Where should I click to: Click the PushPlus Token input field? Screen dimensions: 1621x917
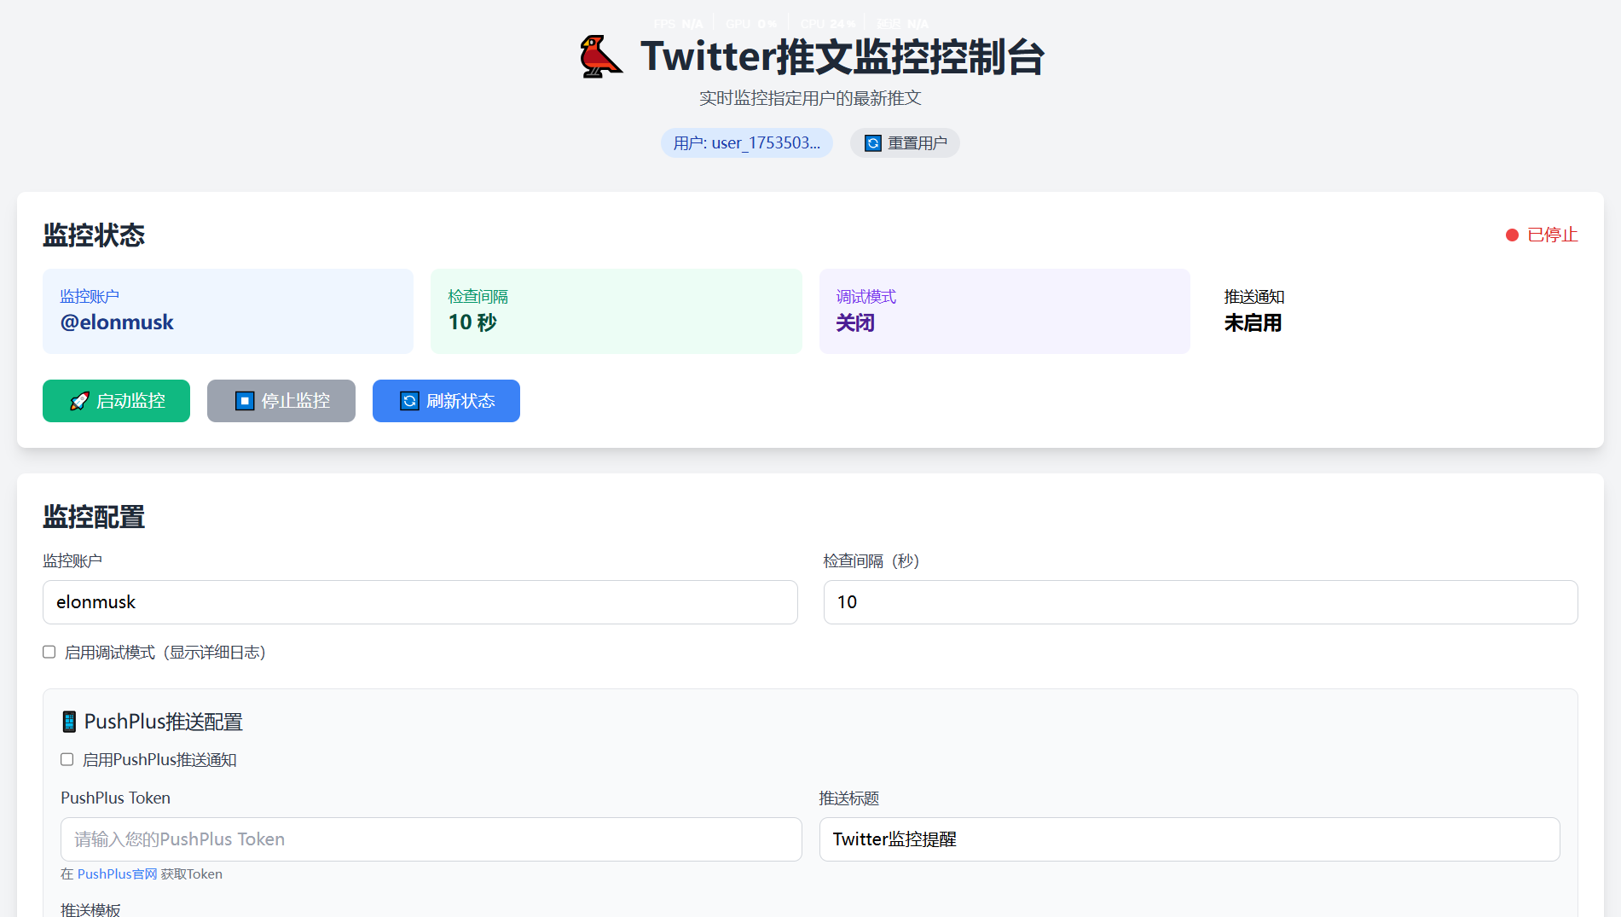tap(431, 839)
